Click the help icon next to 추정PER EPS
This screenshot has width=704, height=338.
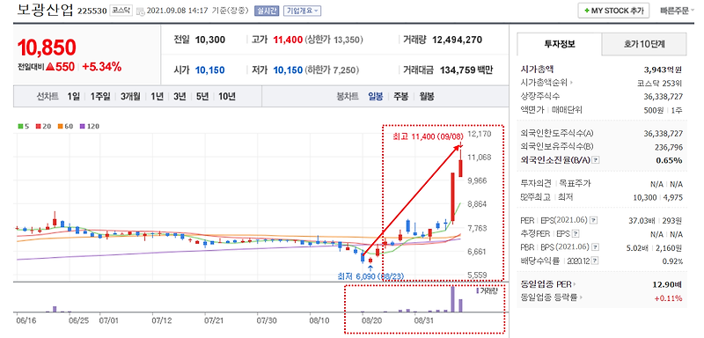point(576,234)
